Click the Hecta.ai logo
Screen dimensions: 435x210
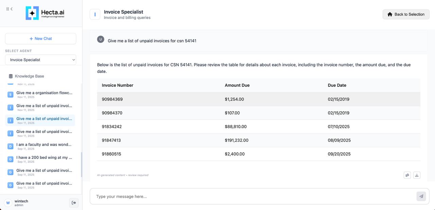coord(45,13)
